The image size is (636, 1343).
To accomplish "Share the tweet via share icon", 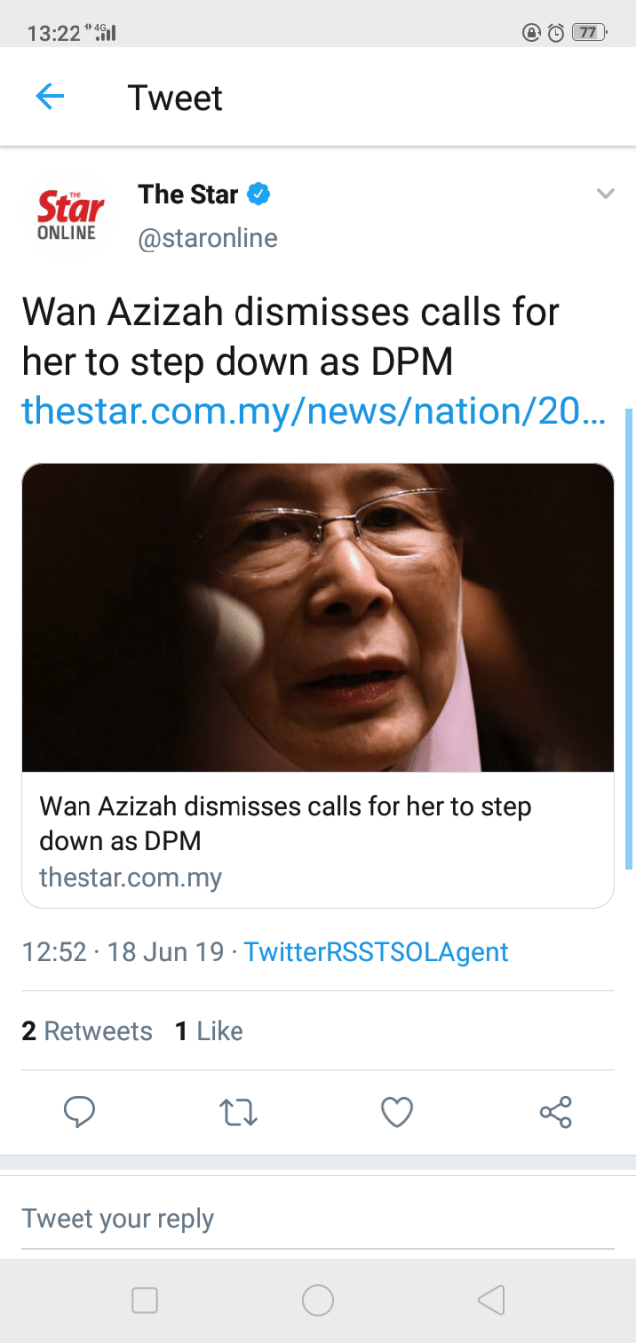I will (556, 1110).
